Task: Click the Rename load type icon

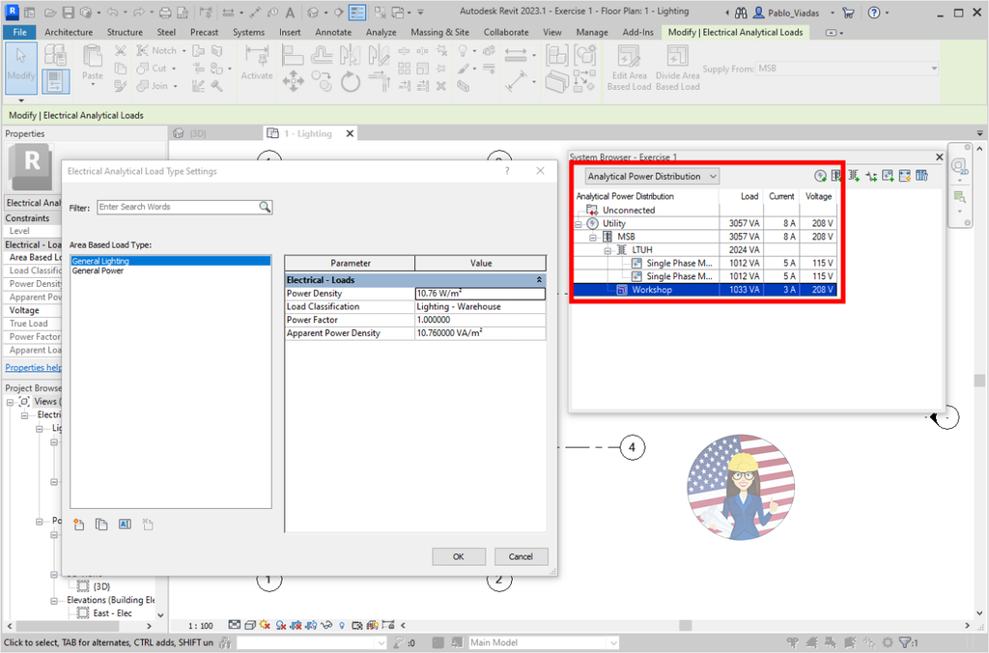Action: point(124,524)
